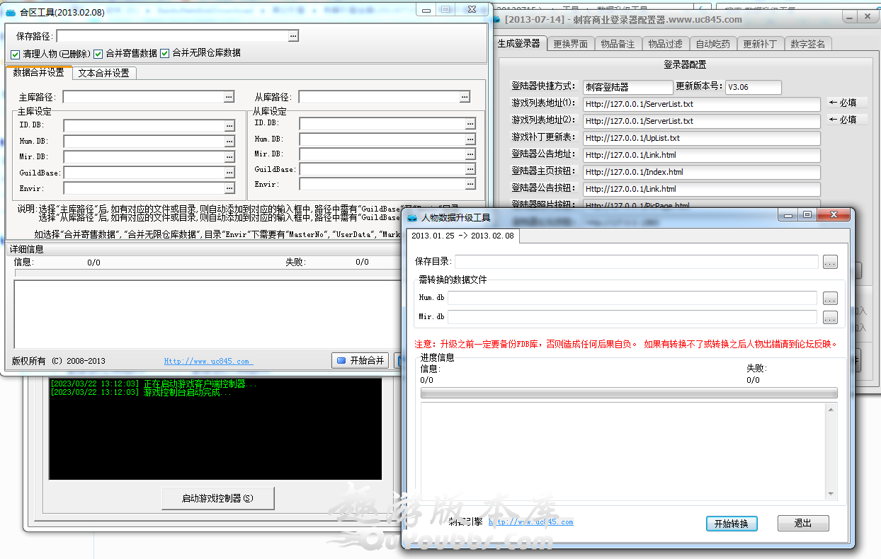Click browse button for Hum.db conversion file
881x559 pixels.
tap(830, 299)
